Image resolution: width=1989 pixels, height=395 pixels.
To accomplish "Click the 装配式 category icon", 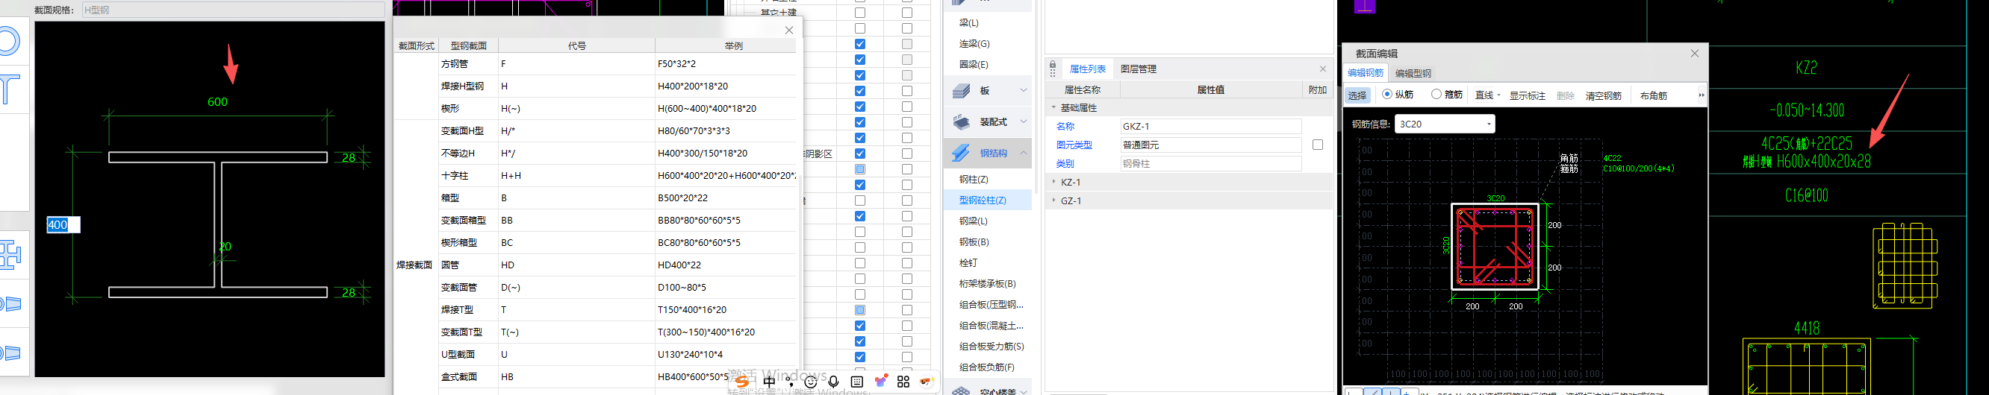I will point(962,122).
